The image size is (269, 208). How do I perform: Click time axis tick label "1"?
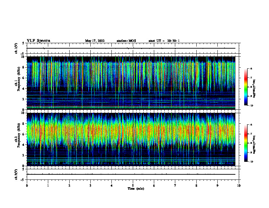pyautogui.click(x=48, y=186)
